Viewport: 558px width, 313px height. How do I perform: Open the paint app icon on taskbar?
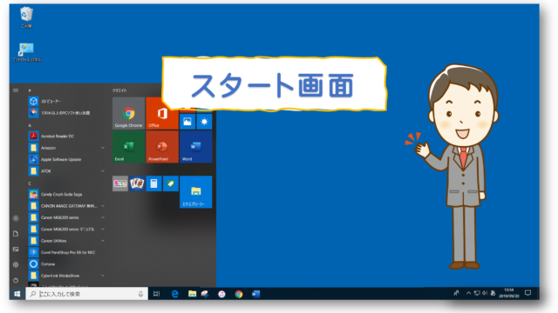(x=205, y=294)
